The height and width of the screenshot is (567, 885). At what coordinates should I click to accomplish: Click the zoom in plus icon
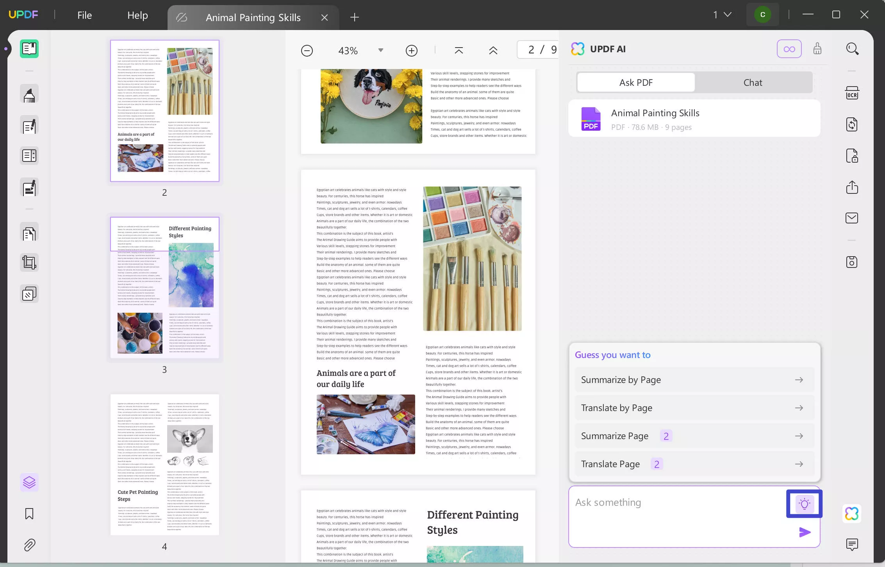[412, 51]
